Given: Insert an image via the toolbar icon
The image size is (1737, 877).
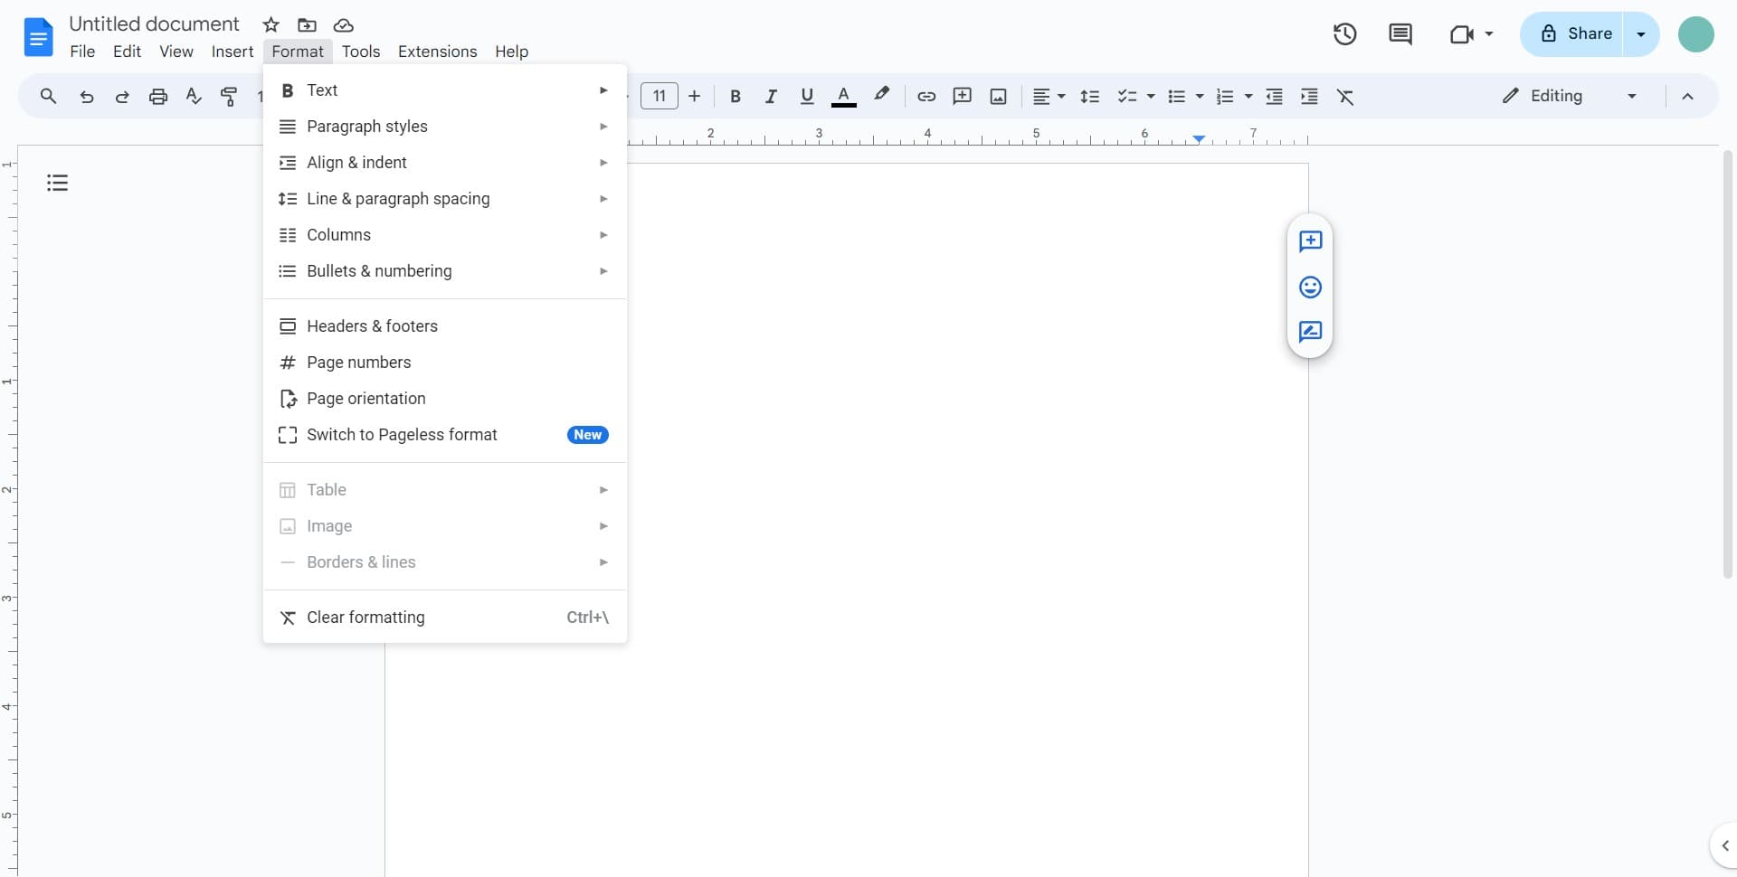Looking at the screenshot, I should coord(998,96).
